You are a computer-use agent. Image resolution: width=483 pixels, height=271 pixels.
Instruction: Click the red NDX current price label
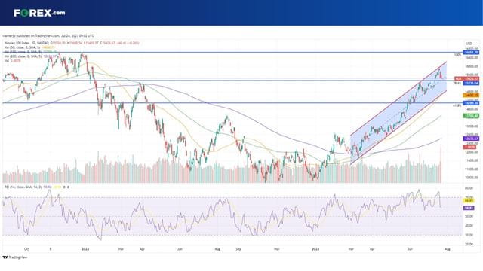[x=467, y=79]
